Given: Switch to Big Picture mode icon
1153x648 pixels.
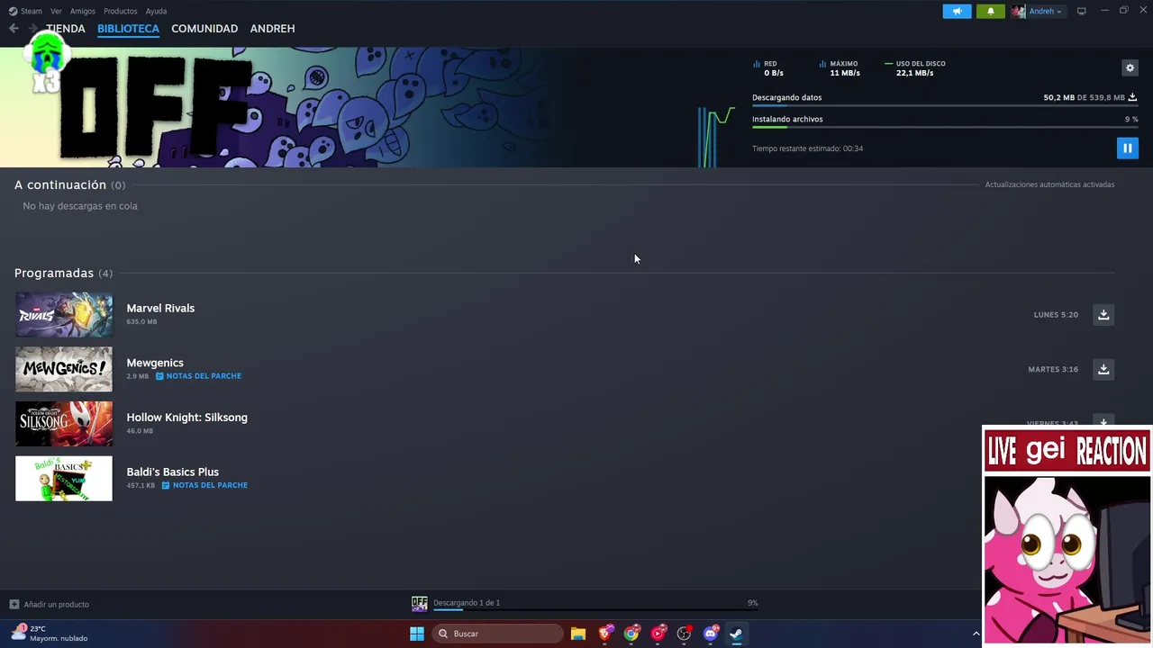Looking at the screenshot, I should pyautogui.click(x=1081, y=11).
